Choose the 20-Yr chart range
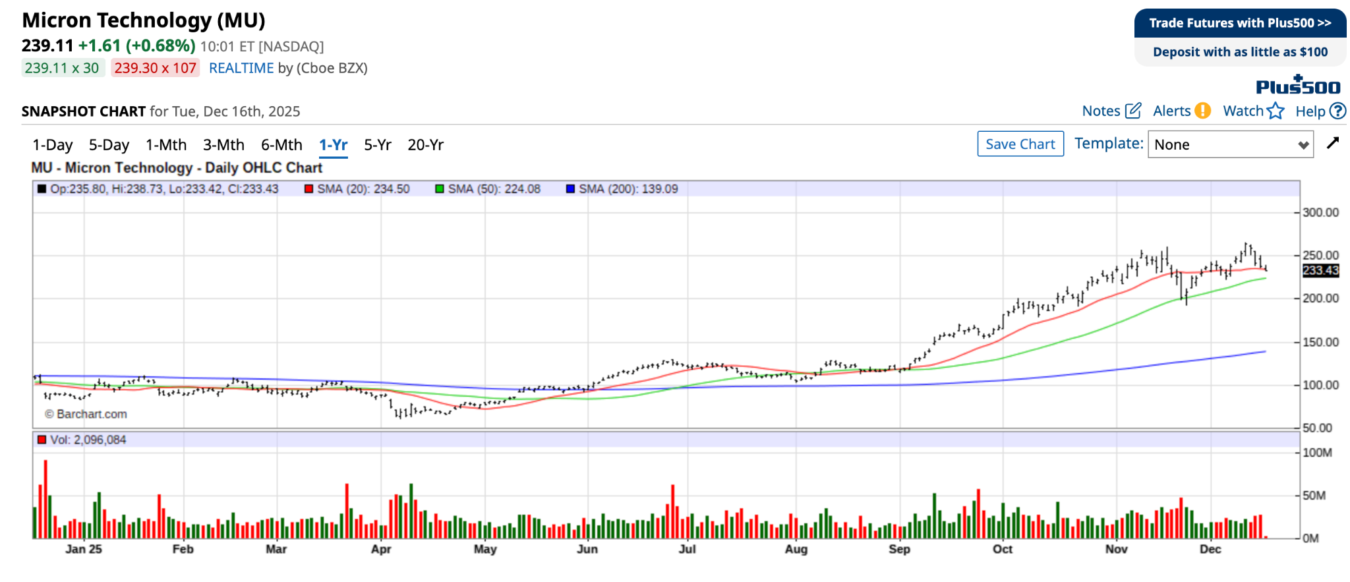The width and height of the screenshot is (1350, 582). (x=426, y=145)
